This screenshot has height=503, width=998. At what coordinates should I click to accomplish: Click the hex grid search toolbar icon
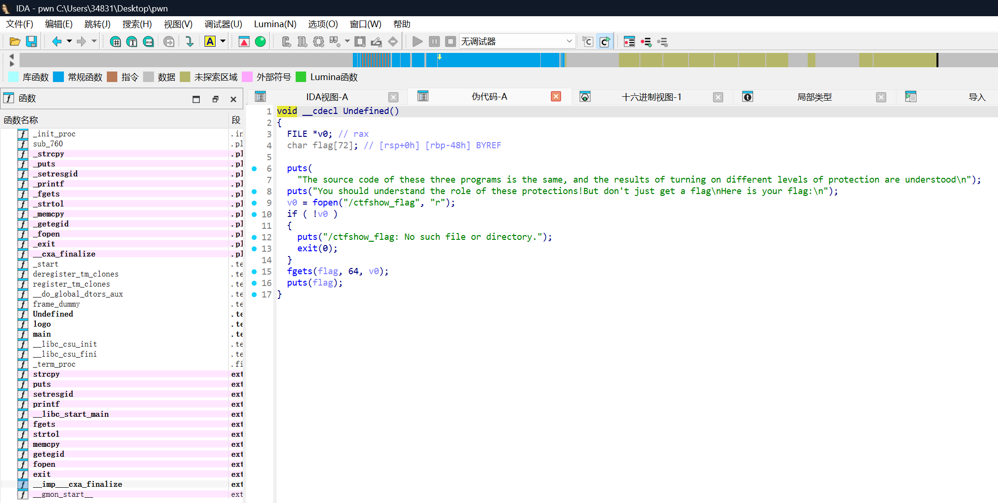115,42
